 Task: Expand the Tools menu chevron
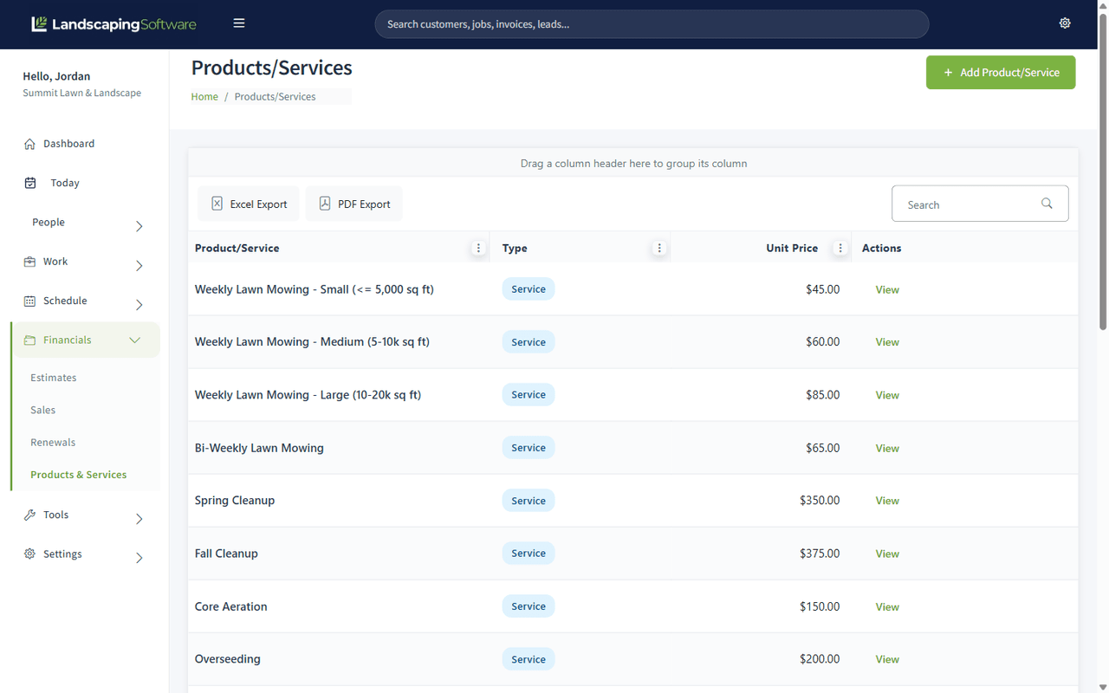point(139,519)
